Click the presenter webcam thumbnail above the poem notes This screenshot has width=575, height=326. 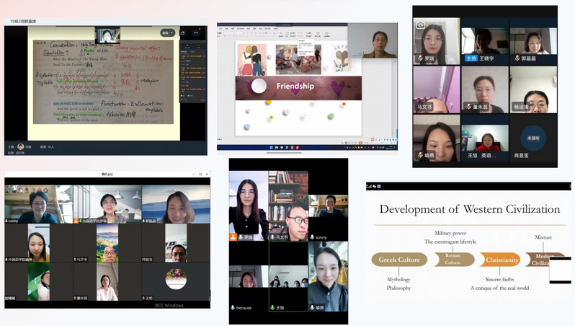pyautogui.click(x=107, y=35)
